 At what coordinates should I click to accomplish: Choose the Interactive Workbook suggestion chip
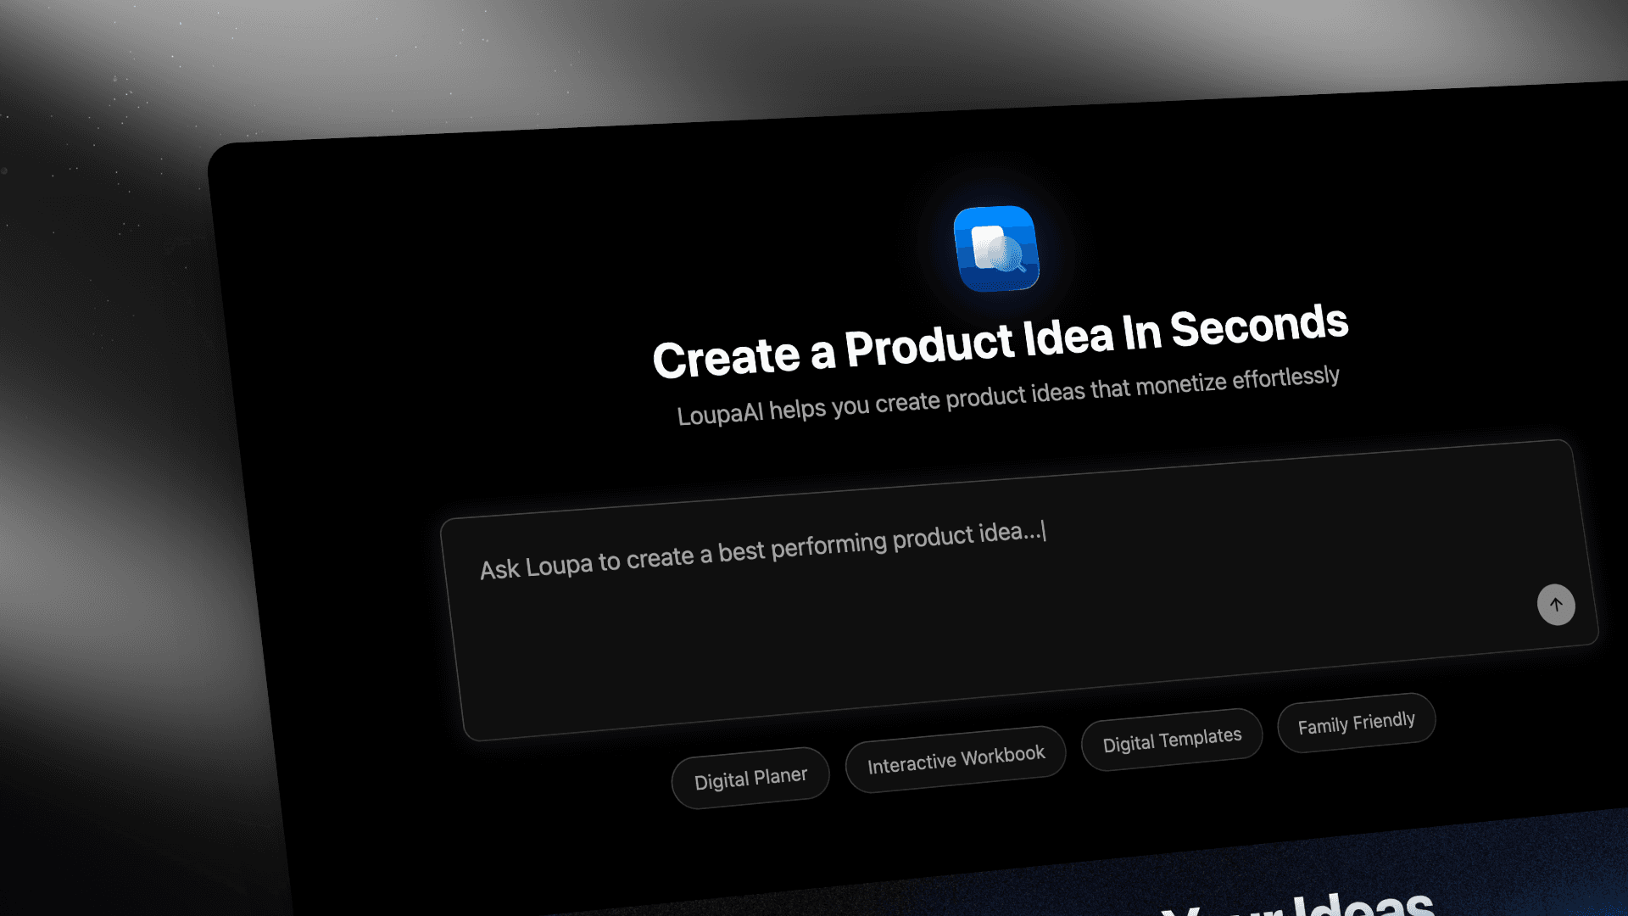[x=956, y=759]
